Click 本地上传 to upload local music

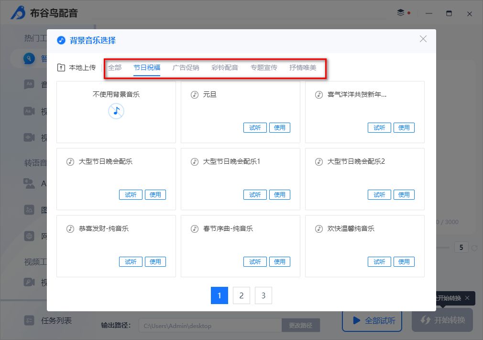[x=77, y=68]
